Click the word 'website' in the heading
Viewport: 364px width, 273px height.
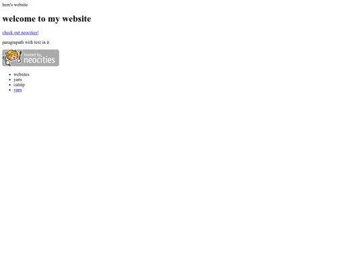(77, 19)
